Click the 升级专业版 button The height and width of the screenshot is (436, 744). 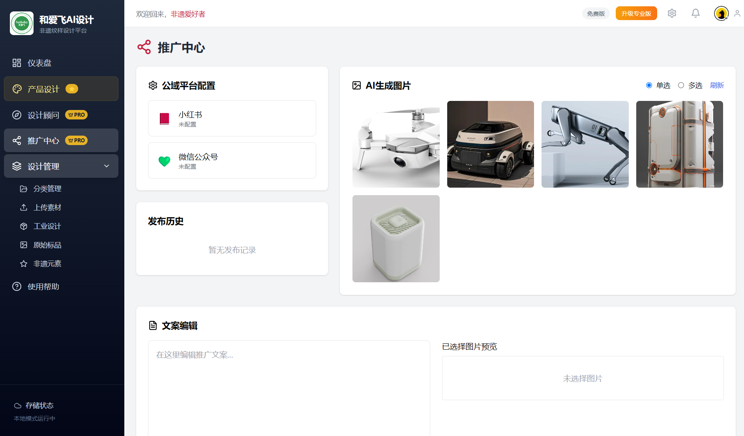coord(636,13)
